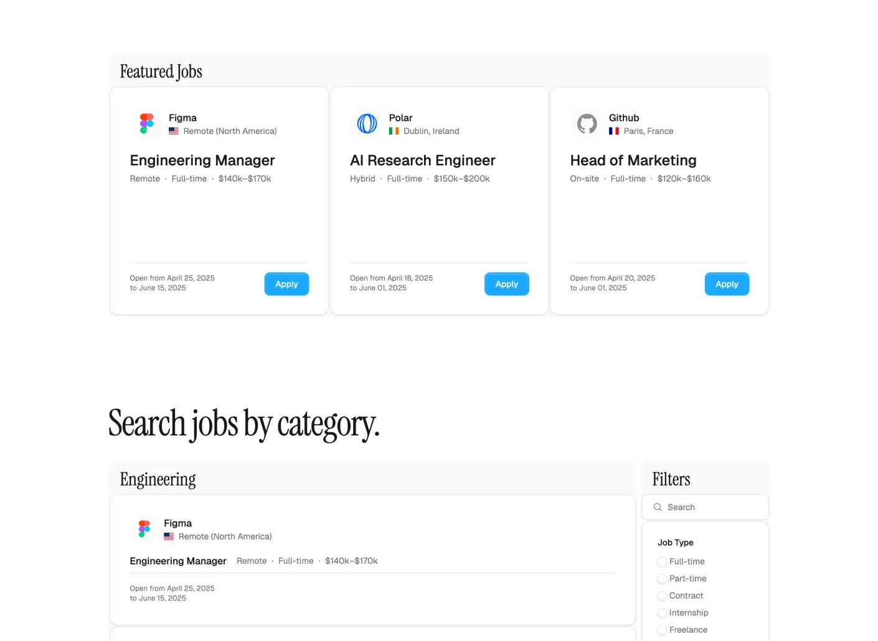Apply to Github Head of Marketing job
Screen dimensions: 878x641
coord(727,284)
